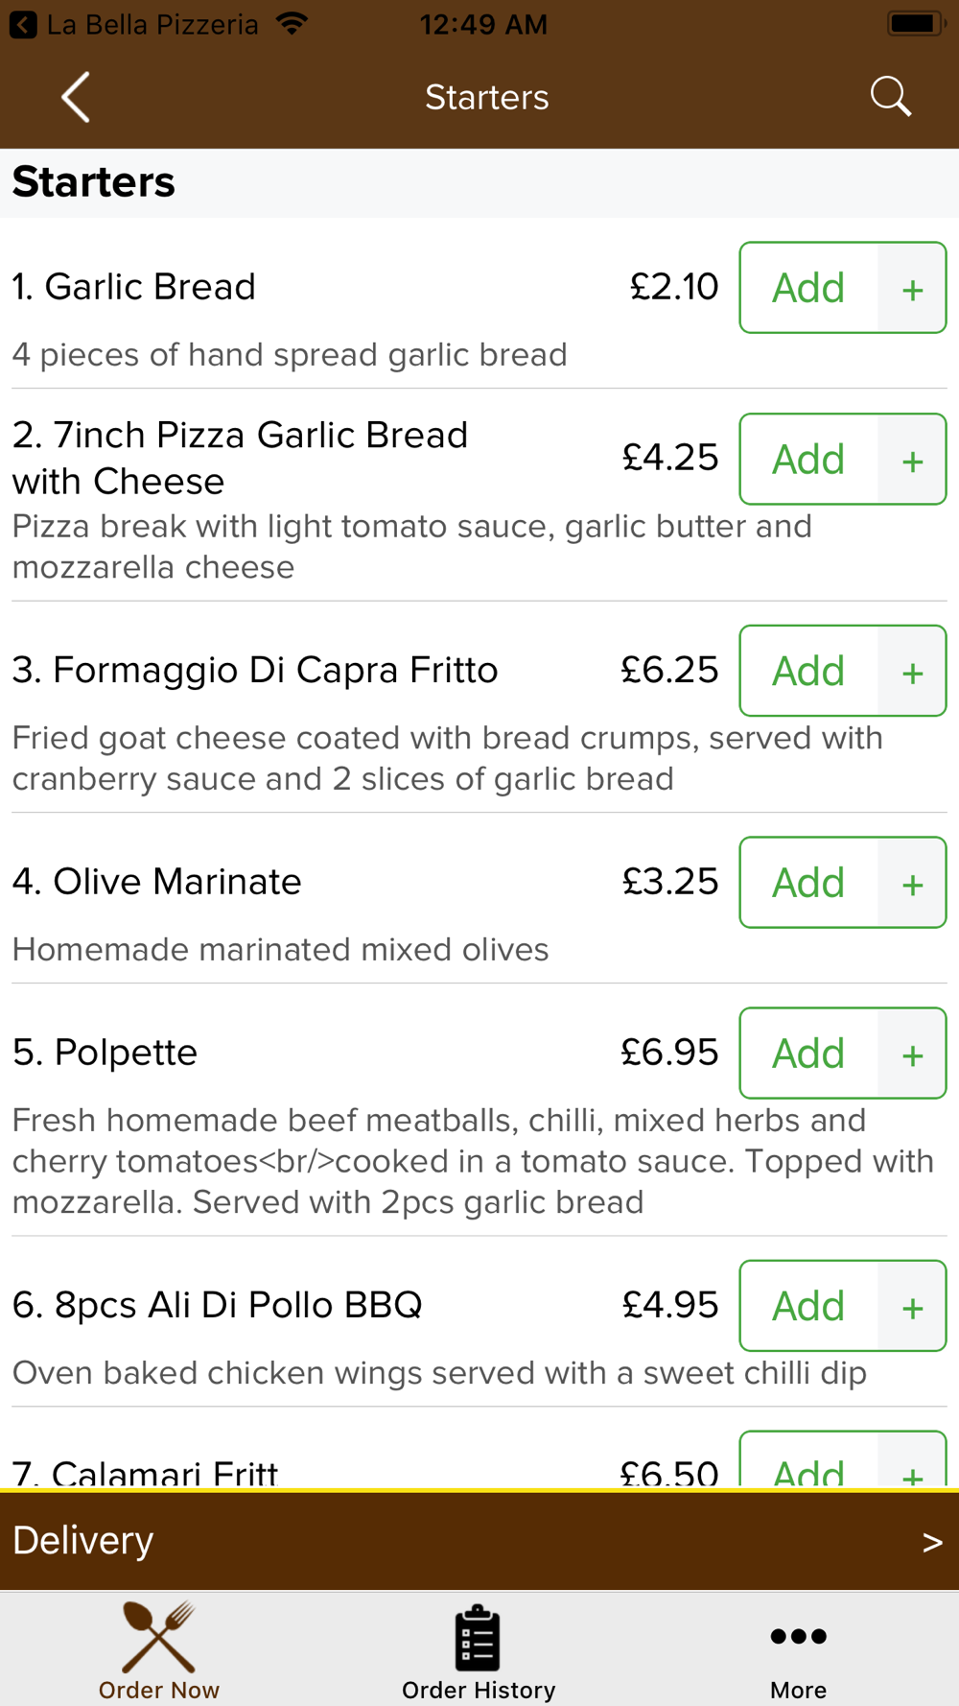Select the Polpette menu item name

(105, 1053)
